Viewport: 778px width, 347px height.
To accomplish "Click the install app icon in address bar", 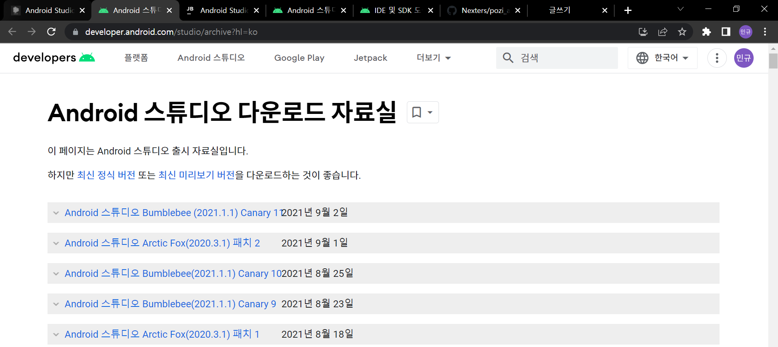I will [x=643, y=32].
